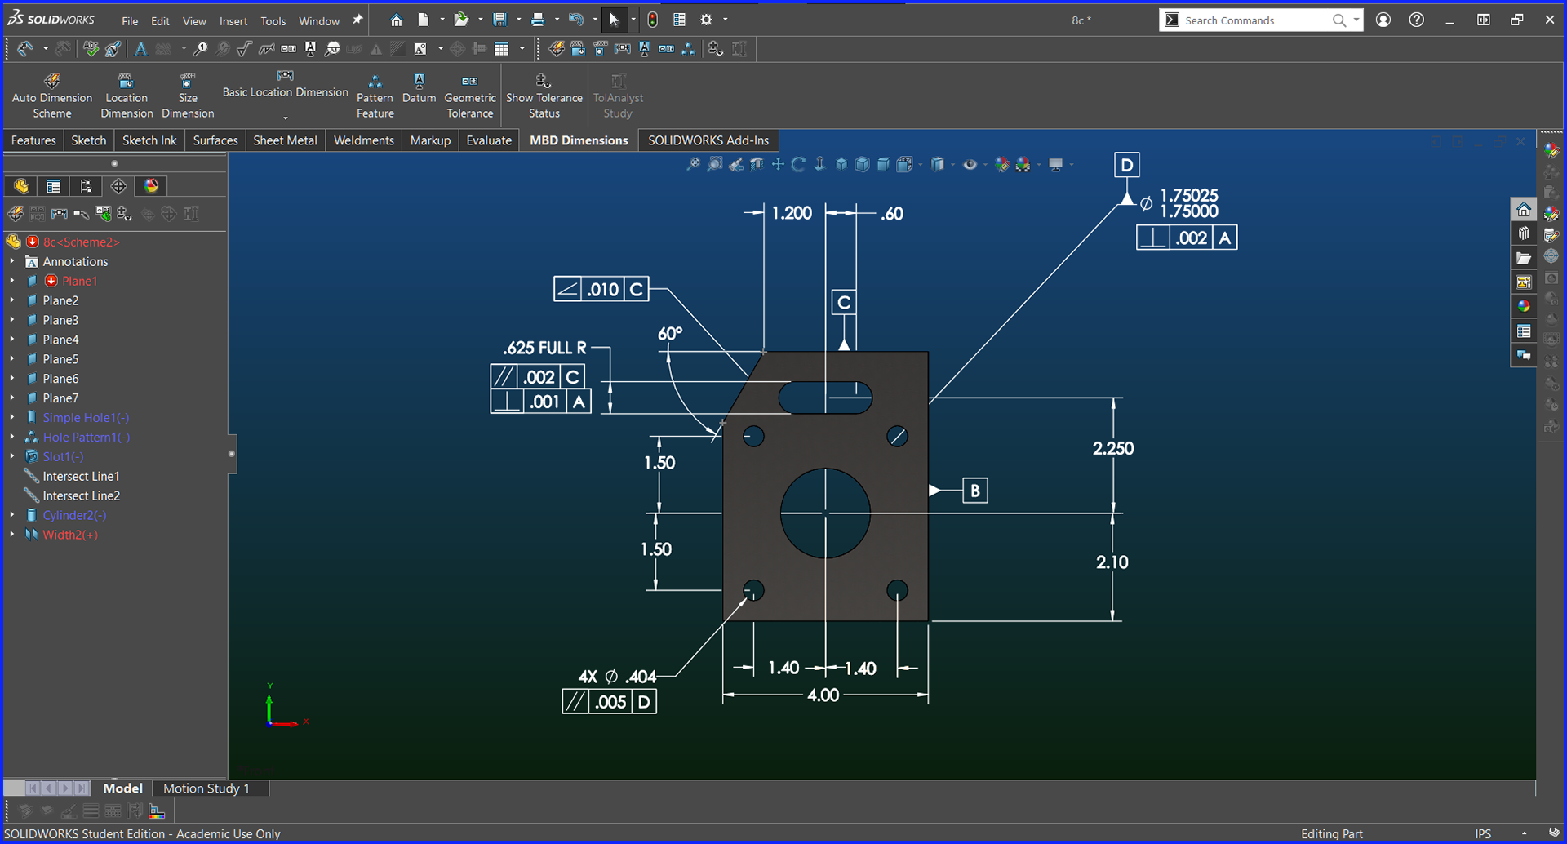The width and height of the screenshot is (1567, 844).
Task: Click the 4X ∅ .404 hole callout
Action: pyautogui.click(x=617, y=677)
